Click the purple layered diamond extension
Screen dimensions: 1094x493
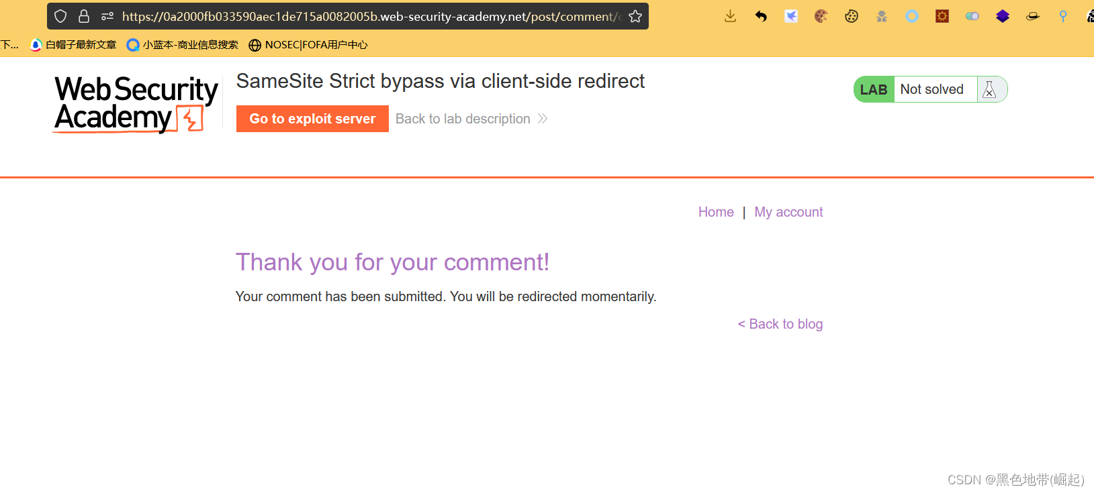point(1003,16)
